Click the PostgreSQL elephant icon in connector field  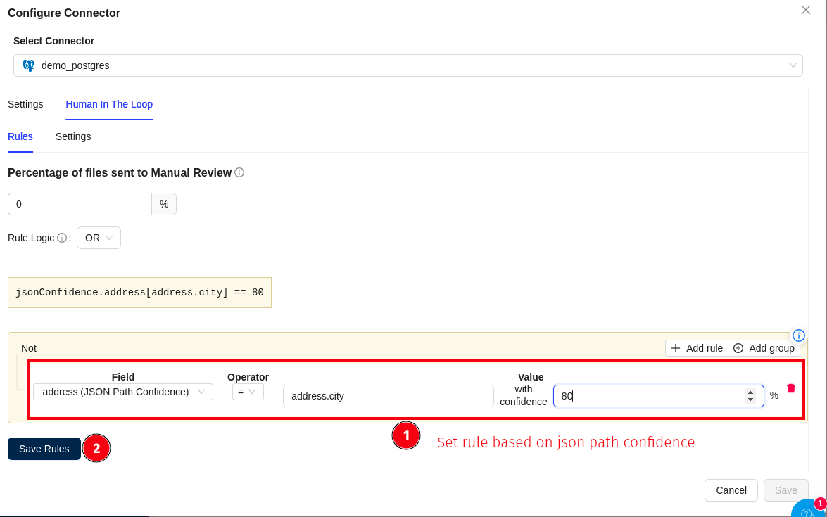coord(28,65)
